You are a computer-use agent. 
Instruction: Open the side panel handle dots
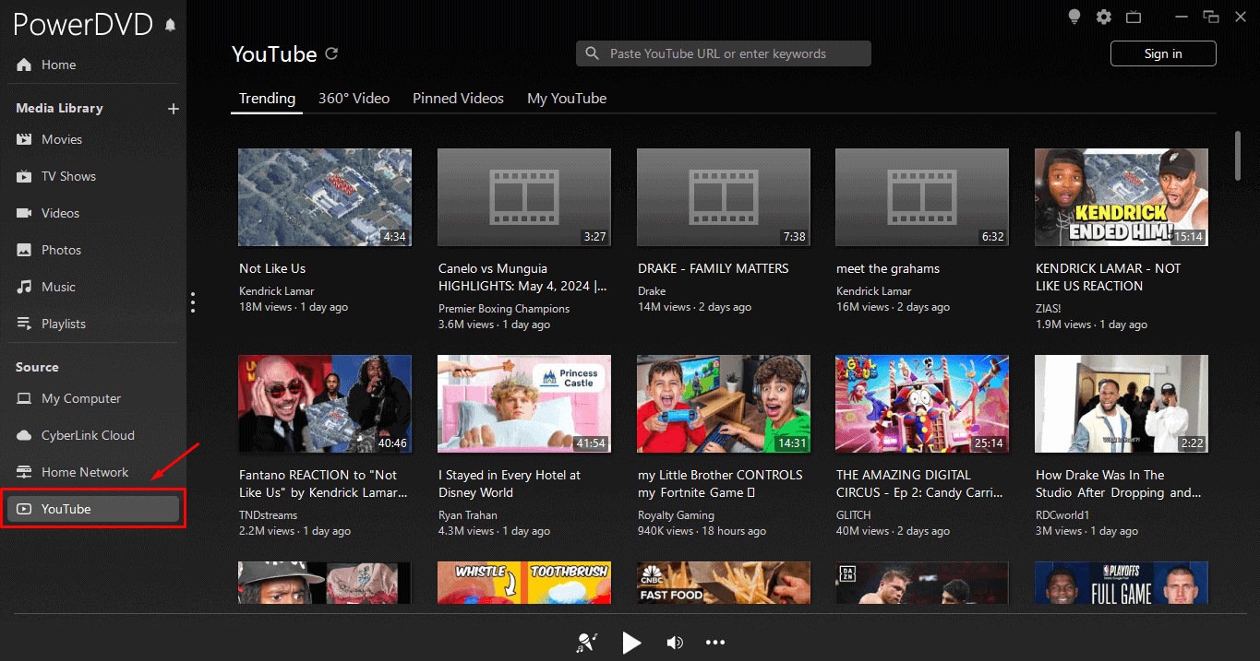coord(193,301)
